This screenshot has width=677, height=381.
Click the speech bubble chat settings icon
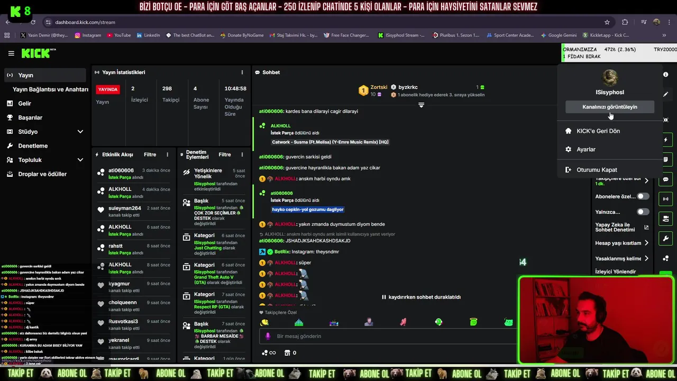[665, 179]
